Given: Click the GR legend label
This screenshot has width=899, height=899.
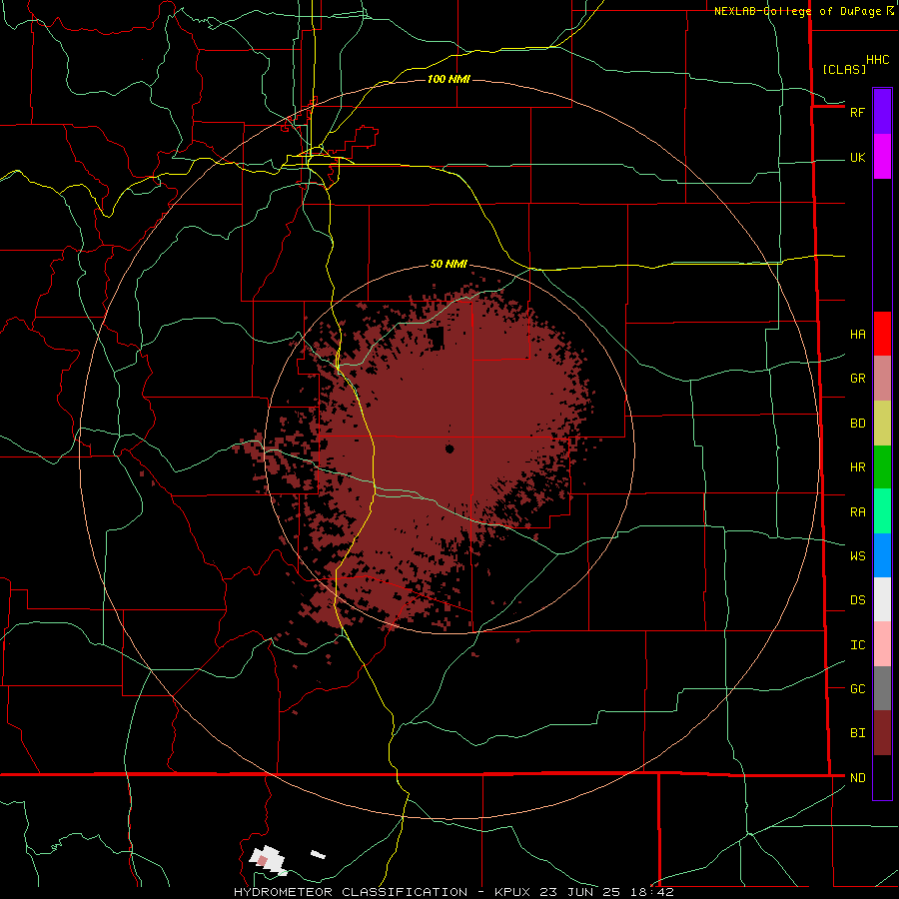Looking at the screenshot, I should point(858,379).
